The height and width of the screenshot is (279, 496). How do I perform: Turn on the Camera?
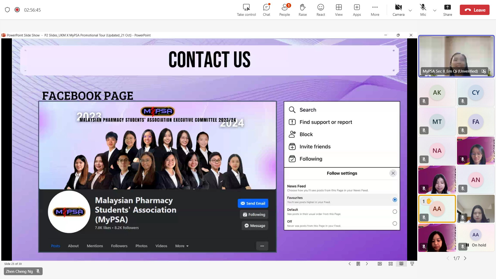pyautogui.click(x=398, y=10)
